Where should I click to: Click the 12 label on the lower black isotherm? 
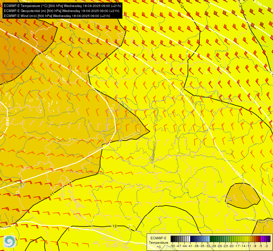115,226
